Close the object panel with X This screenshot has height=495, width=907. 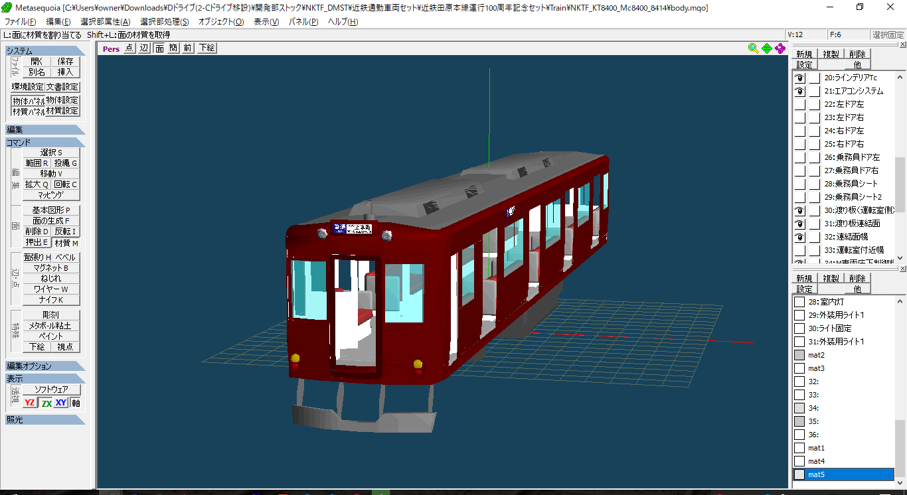tap(902, 45)
